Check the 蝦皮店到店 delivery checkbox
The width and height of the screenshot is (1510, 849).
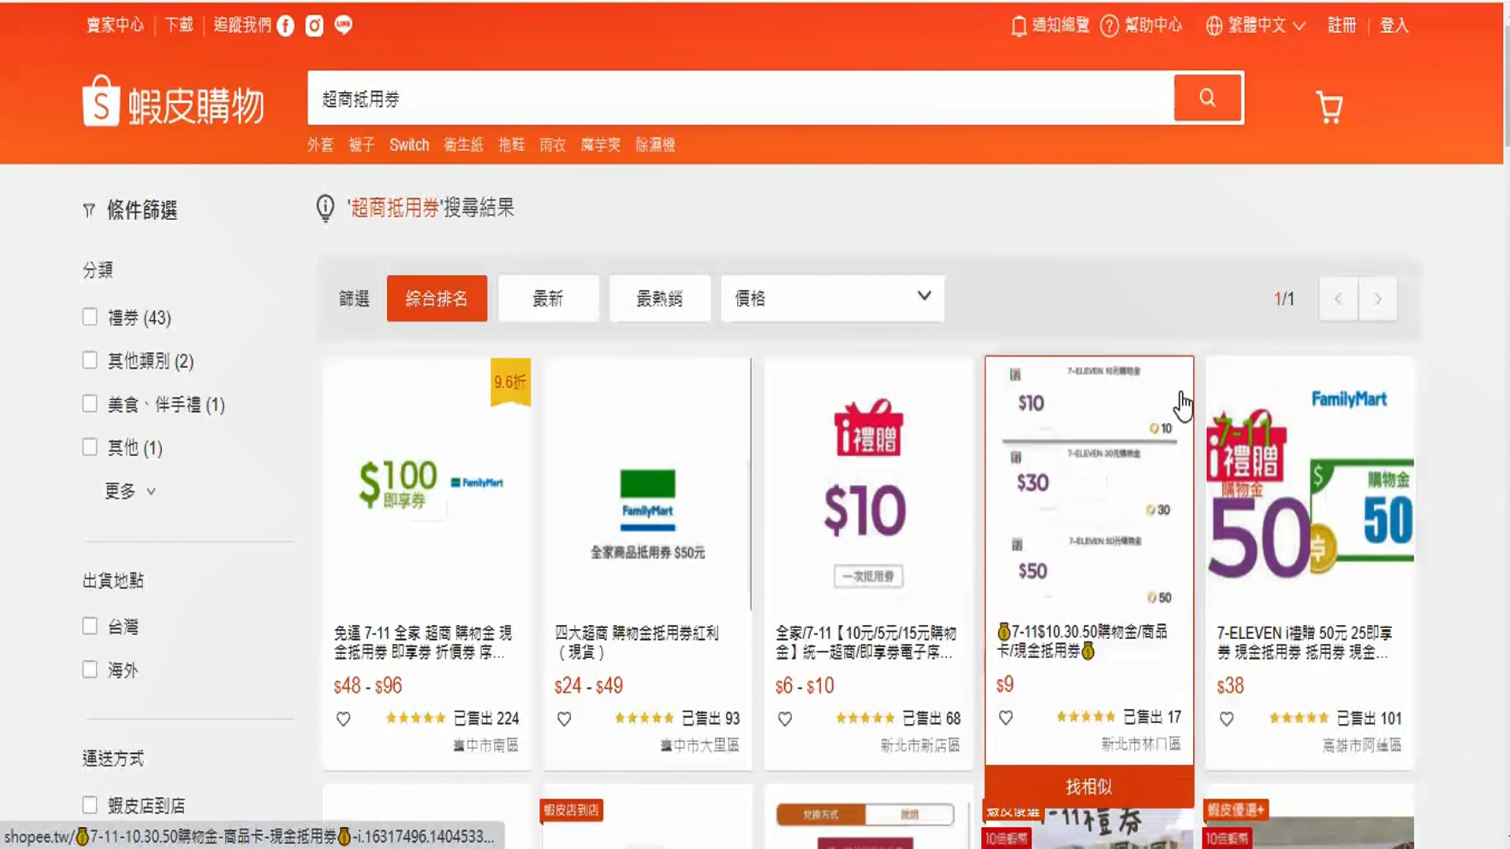[x=90, y=805]
